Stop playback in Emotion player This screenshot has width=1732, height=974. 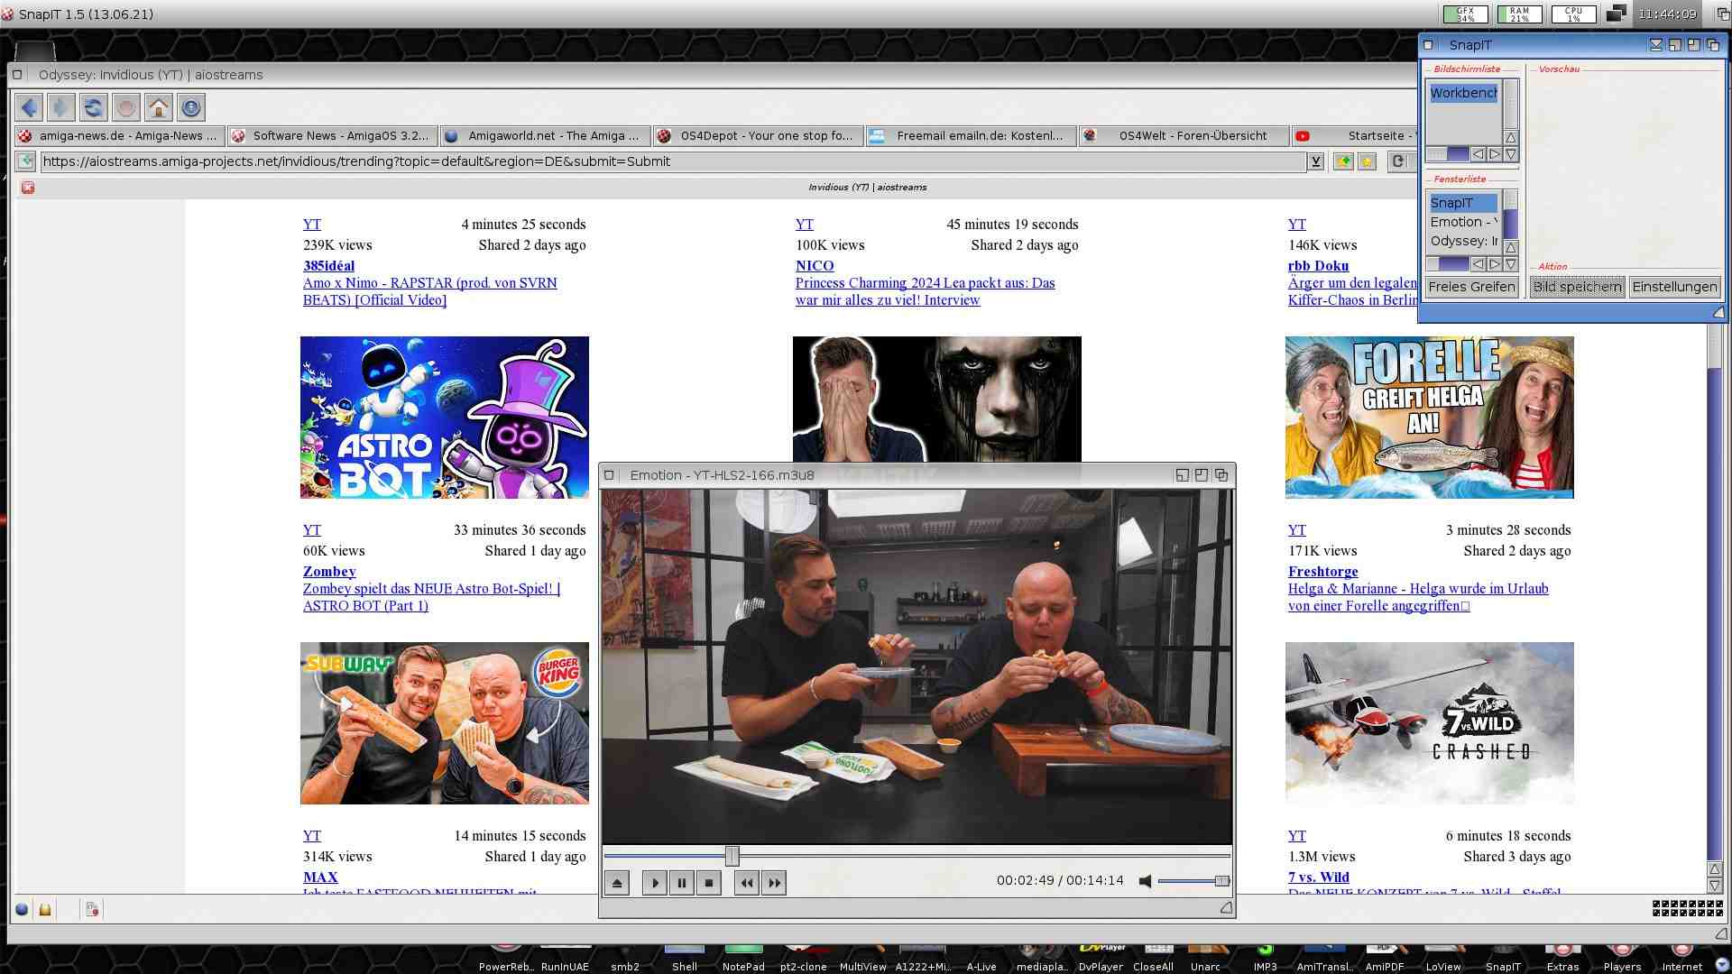pyautogui.click(x=709, y=883)
